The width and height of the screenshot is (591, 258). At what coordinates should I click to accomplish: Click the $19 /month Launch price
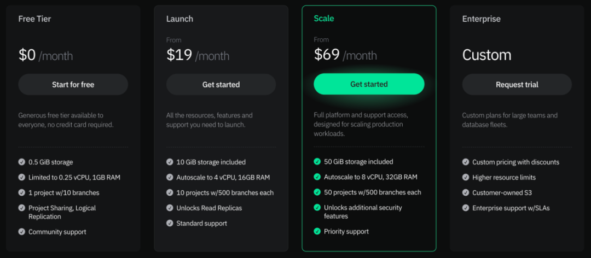198,55
